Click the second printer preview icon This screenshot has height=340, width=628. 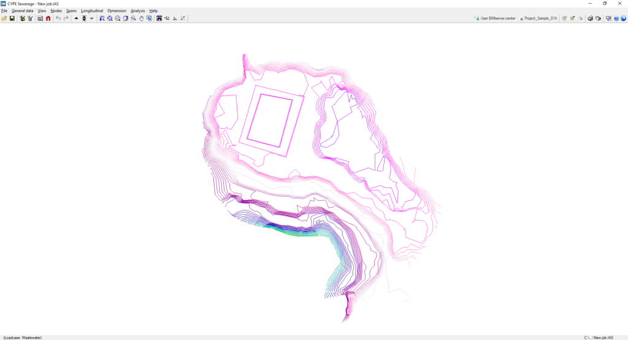click(x=598, y=18)
